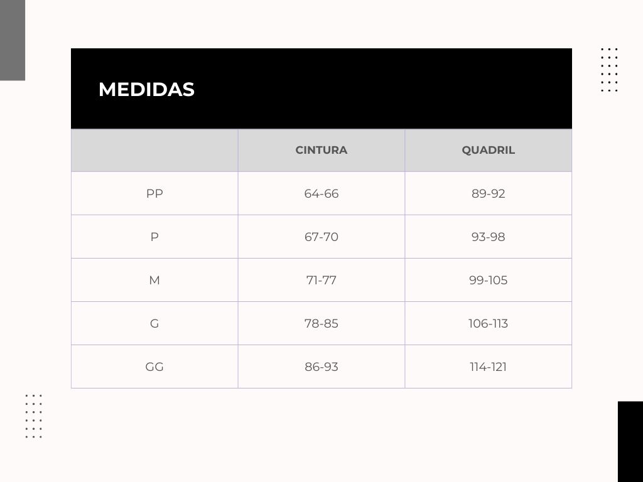Click the GG size row label
The width and height of the screenshot is (643, 482).
pyautogui.click(x=154, y=367)
